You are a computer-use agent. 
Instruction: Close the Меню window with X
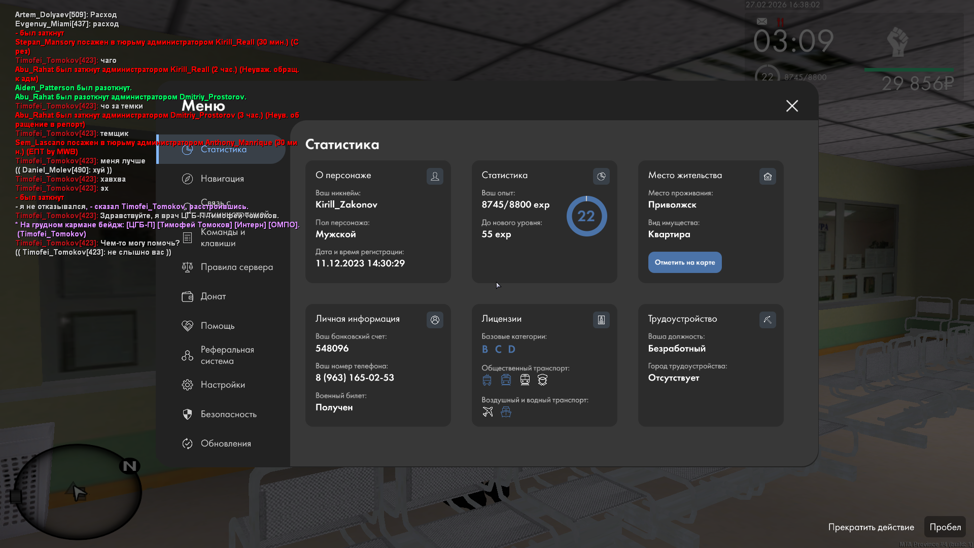click(792, 106)
